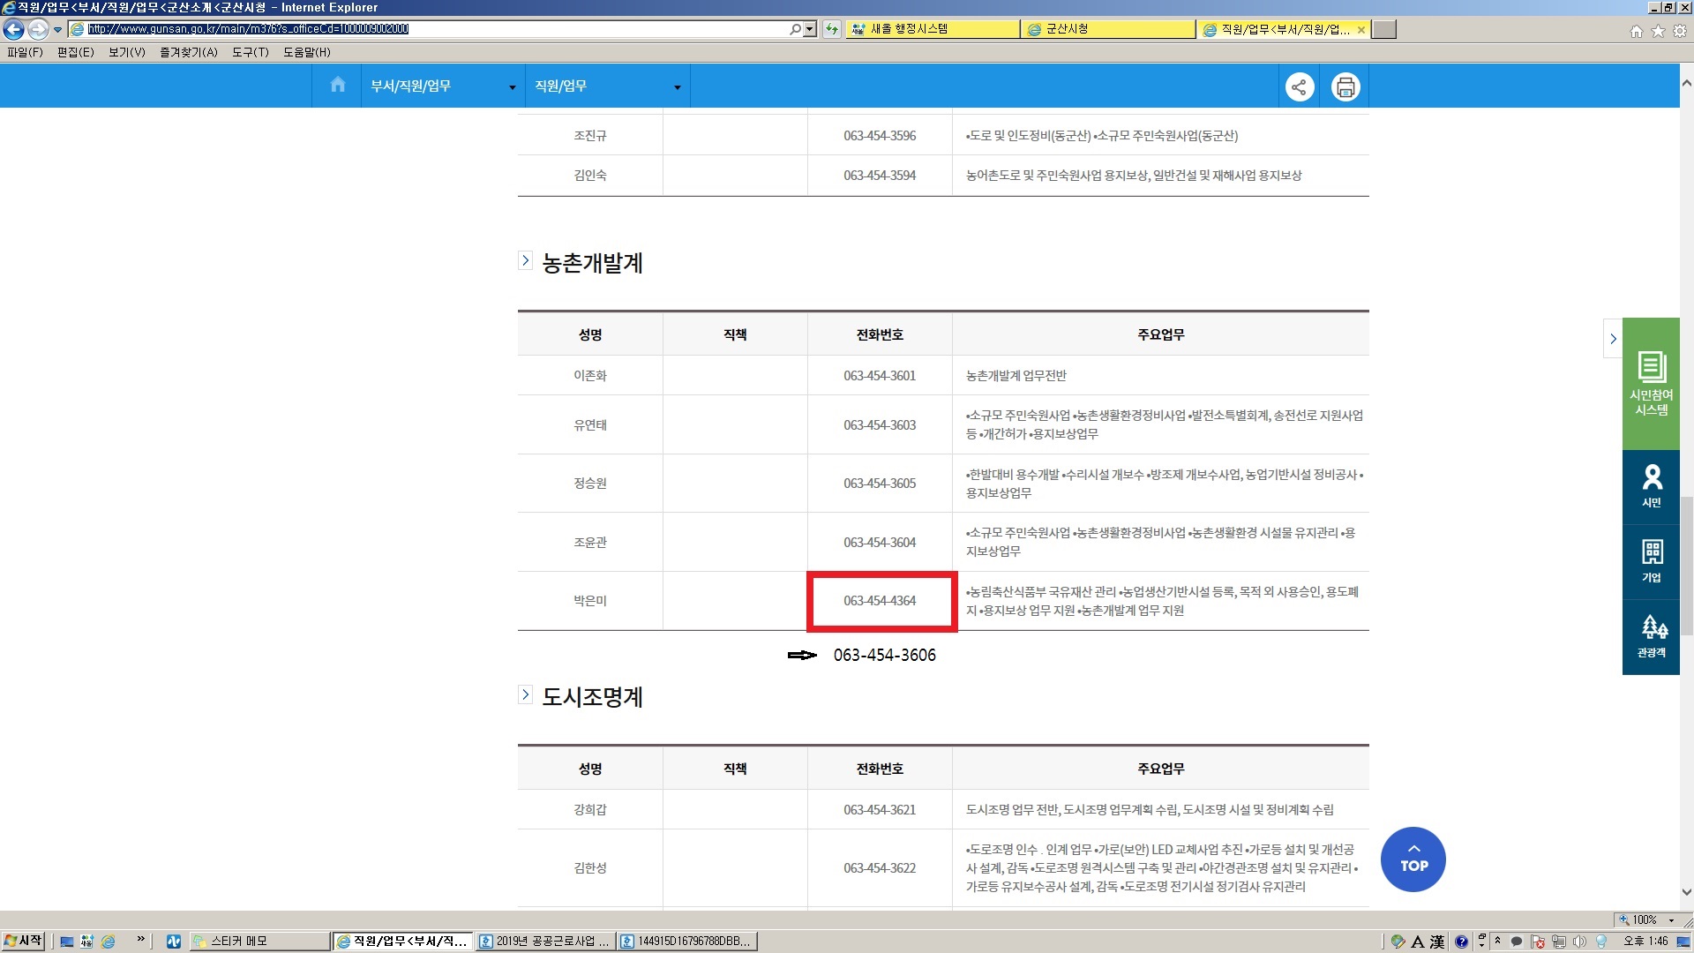Screen dimensions: 1694x953
Task: Click the print icon button
Action: [x=1345, y=86]
